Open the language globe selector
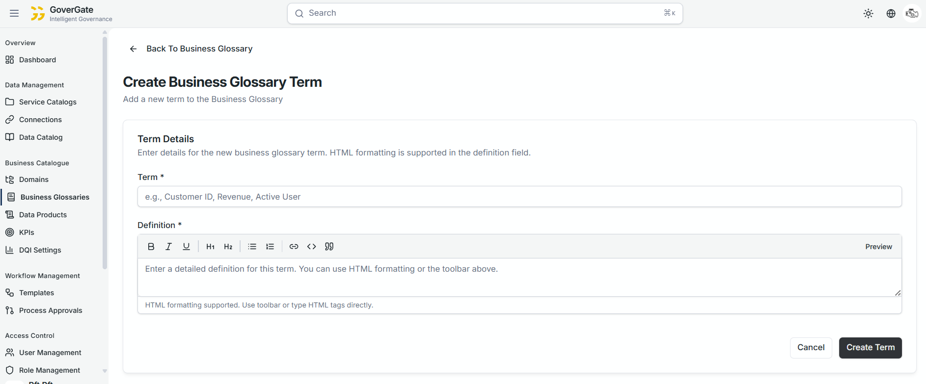This screenshot has width=926, height=384. click(x=891, y=14)
